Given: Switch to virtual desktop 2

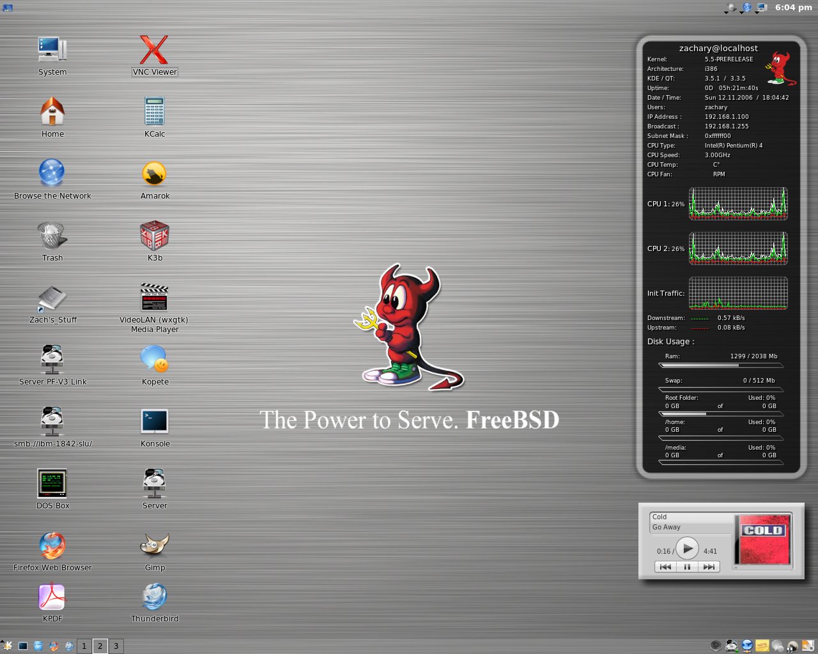Looking at the screenshot, I should (100, 646).
